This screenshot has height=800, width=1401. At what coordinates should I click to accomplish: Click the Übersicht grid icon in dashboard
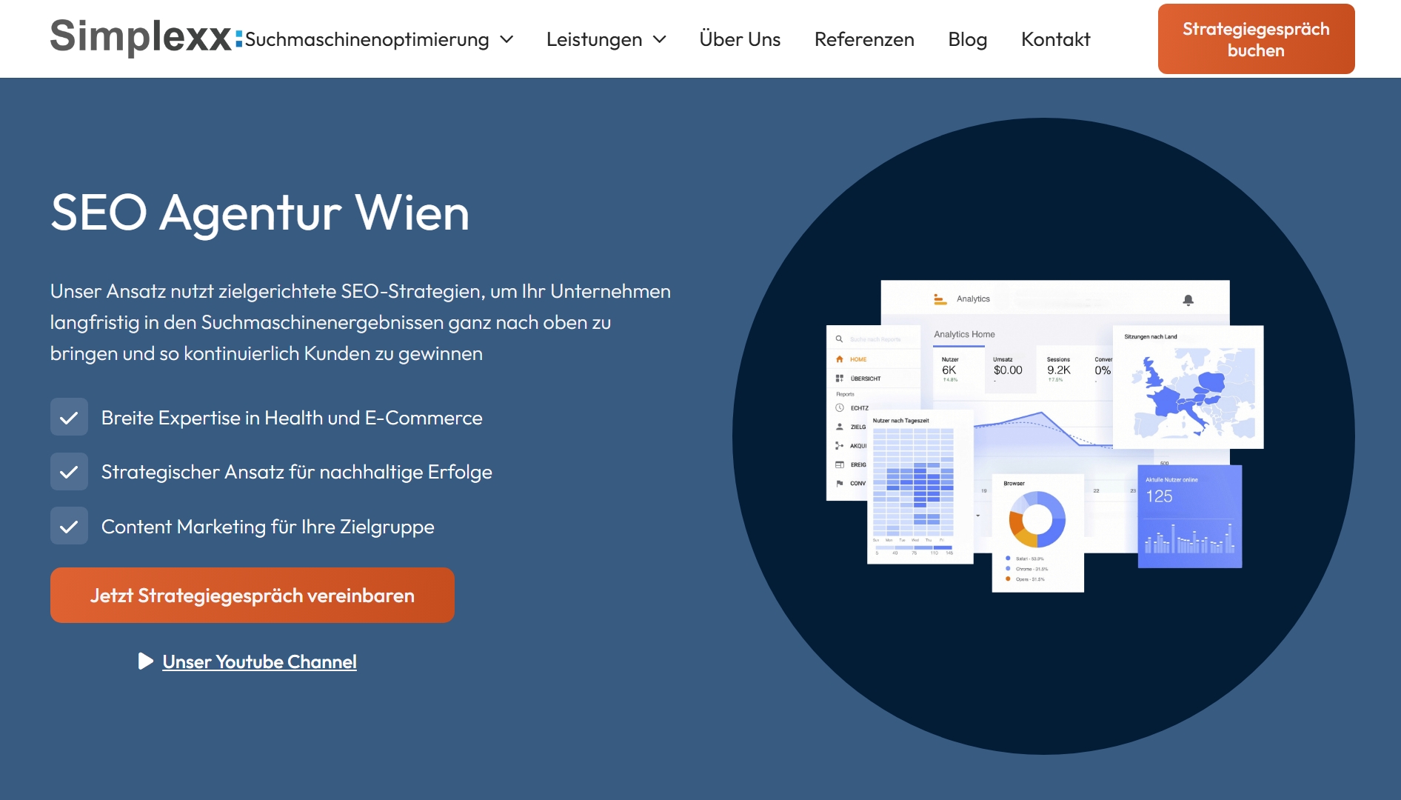840,379
